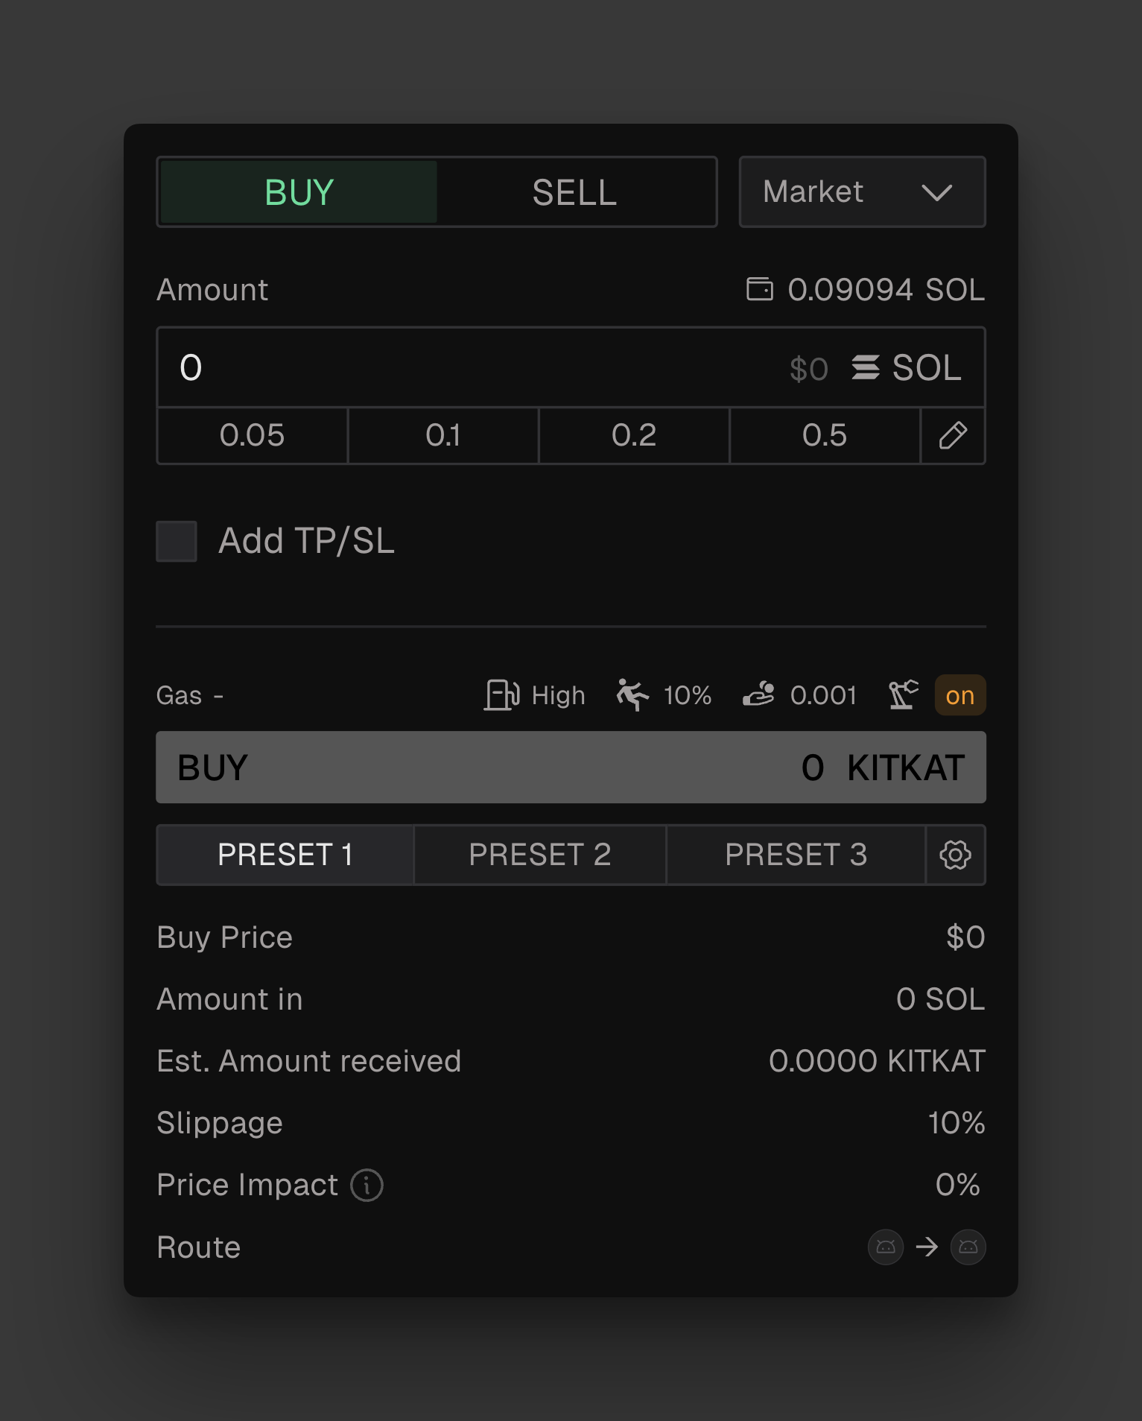
Task: Click the bribe tip icon beside 0.001
Action: pyautogui.click(x=759, y=695)
